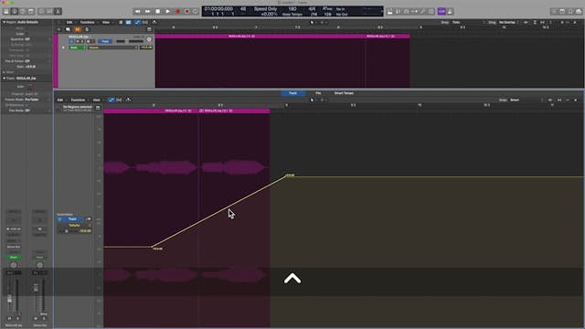Toggle Show Automation in Tracks area menu bar
This screenshot has width=585, height=329.
[137, 22]
